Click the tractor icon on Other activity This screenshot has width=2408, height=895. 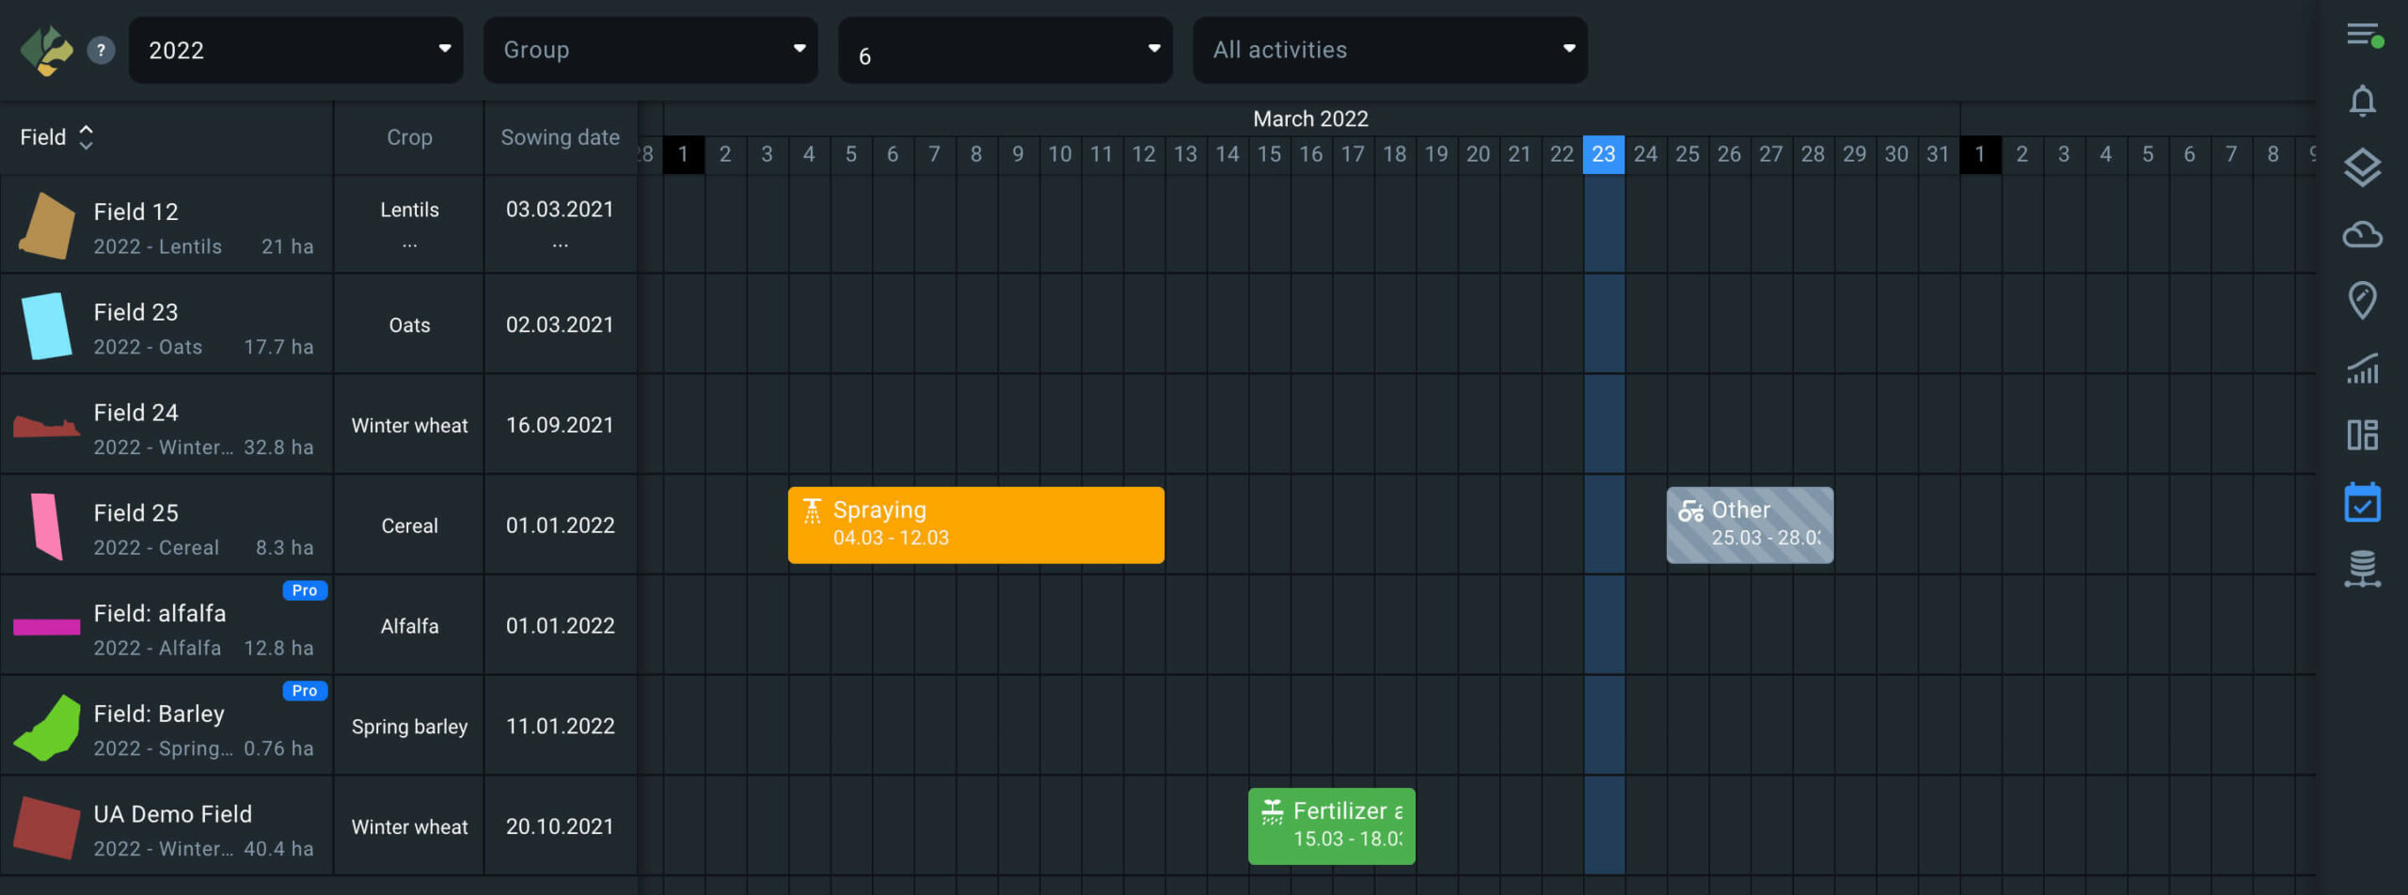(x=1690, y=510)
